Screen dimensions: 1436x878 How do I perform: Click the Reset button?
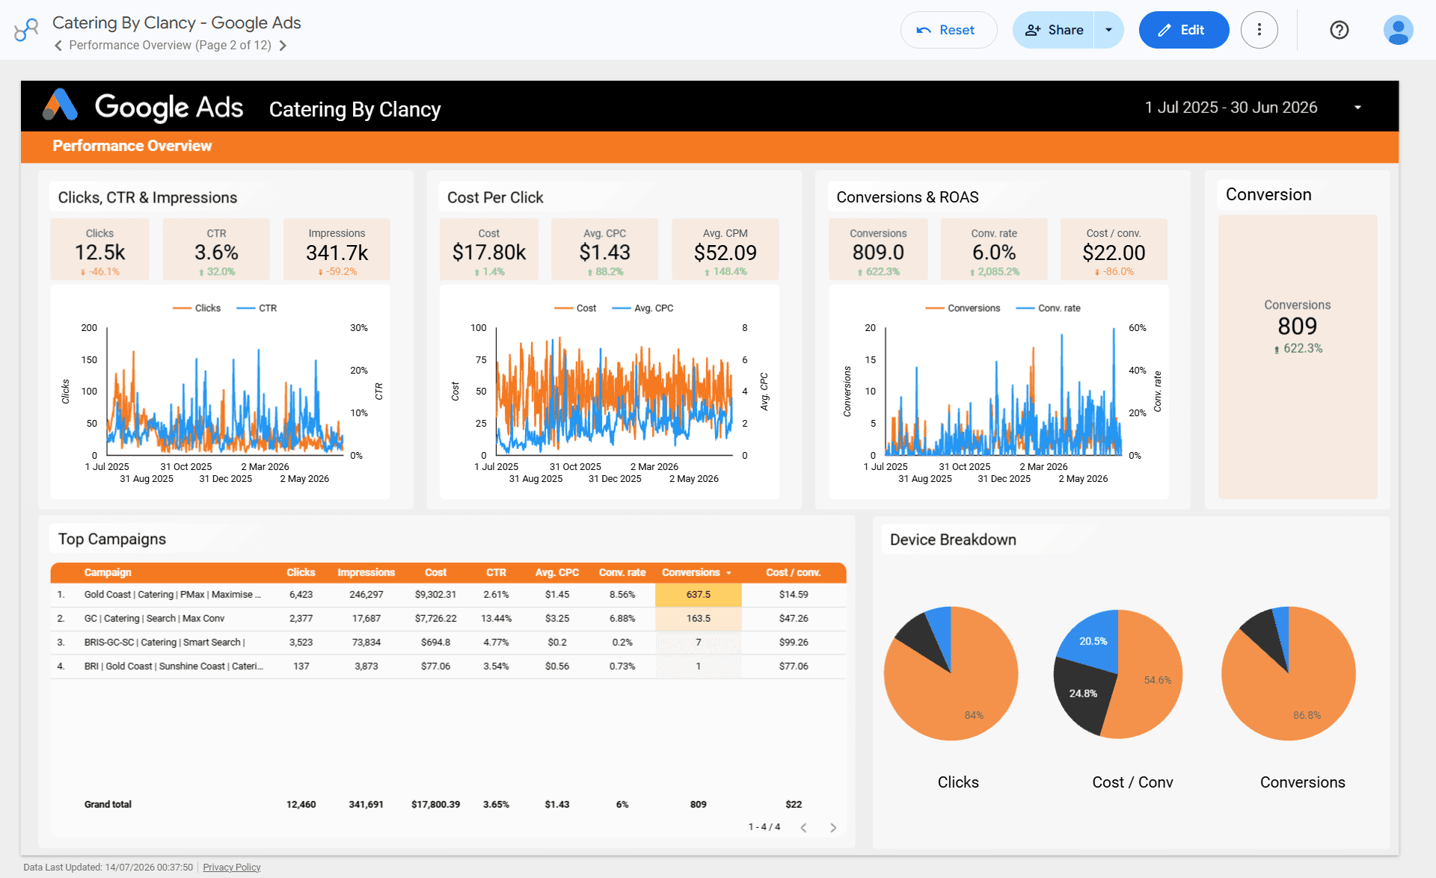948,30
